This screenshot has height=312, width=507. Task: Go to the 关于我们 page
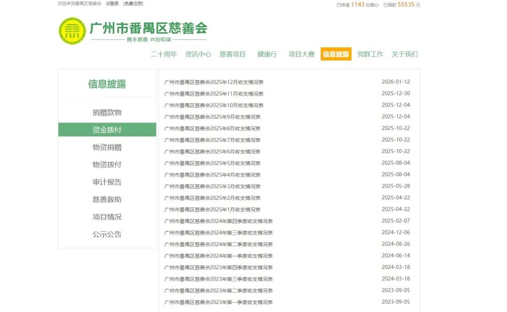[404, 54]
